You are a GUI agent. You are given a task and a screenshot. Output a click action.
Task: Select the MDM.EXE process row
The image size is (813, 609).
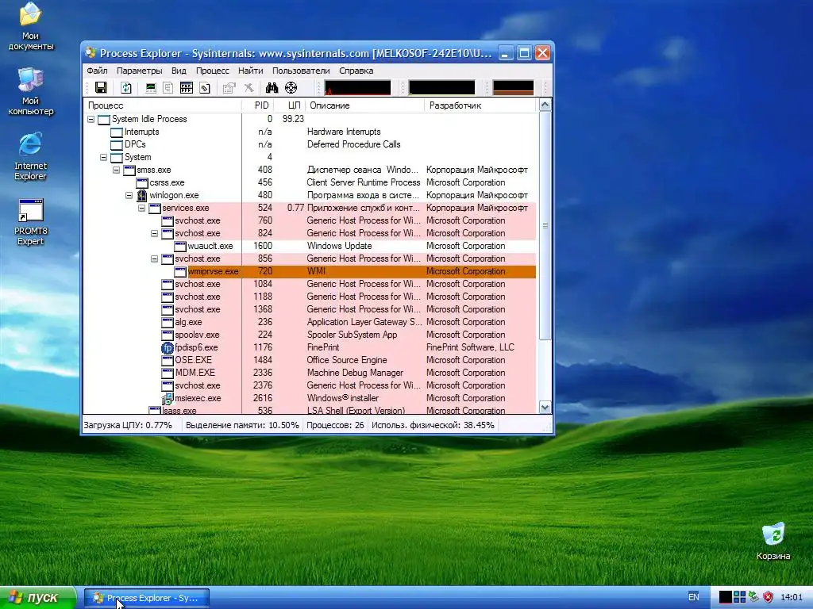310,373
